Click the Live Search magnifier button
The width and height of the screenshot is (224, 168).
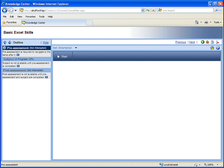click(x=217, y=10)
